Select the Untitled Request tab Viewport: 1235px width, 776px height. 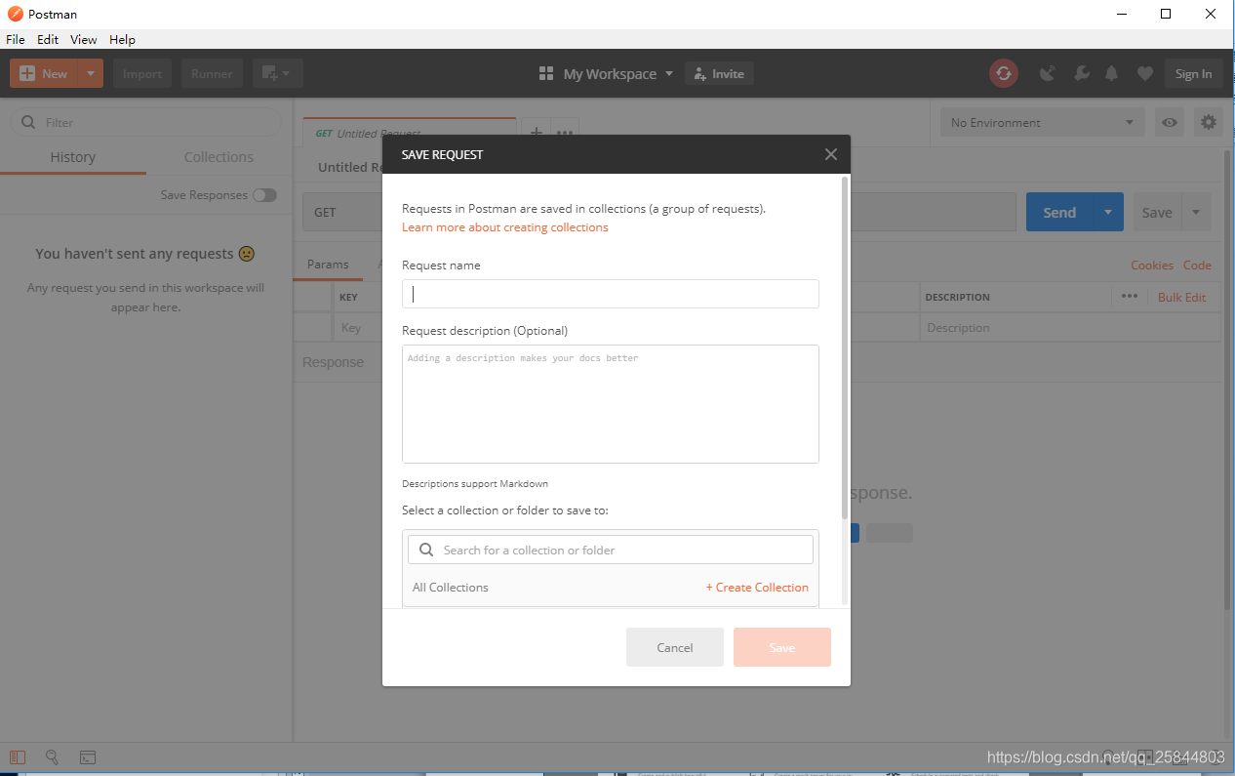(x=408, y=133)
